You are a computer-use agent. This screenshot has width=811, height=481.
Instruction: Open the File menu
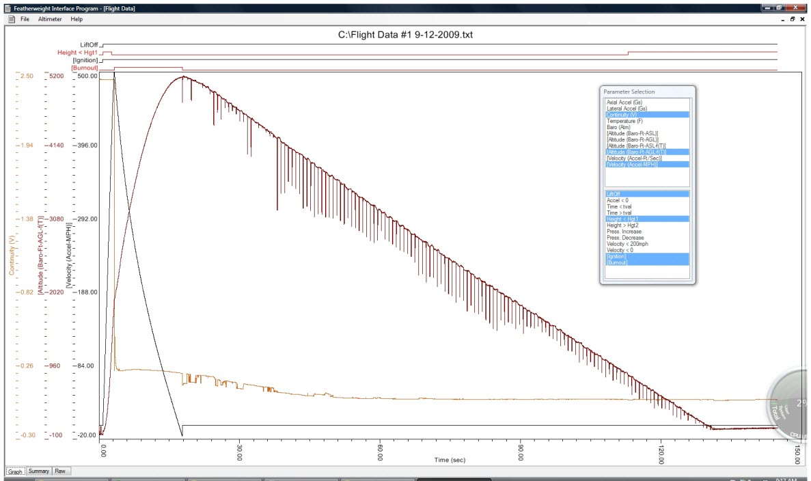[x=25, y=19]
